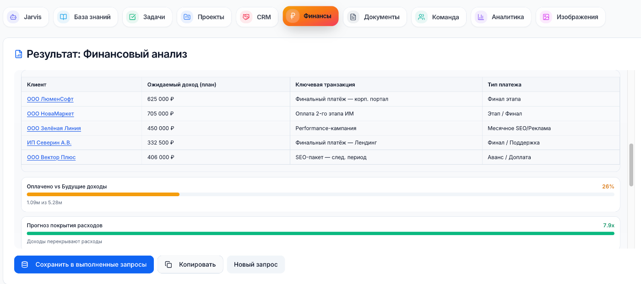Click the Проекты board icon
Image resolution: width=641 pixels, height=284 pixels.
187,17
